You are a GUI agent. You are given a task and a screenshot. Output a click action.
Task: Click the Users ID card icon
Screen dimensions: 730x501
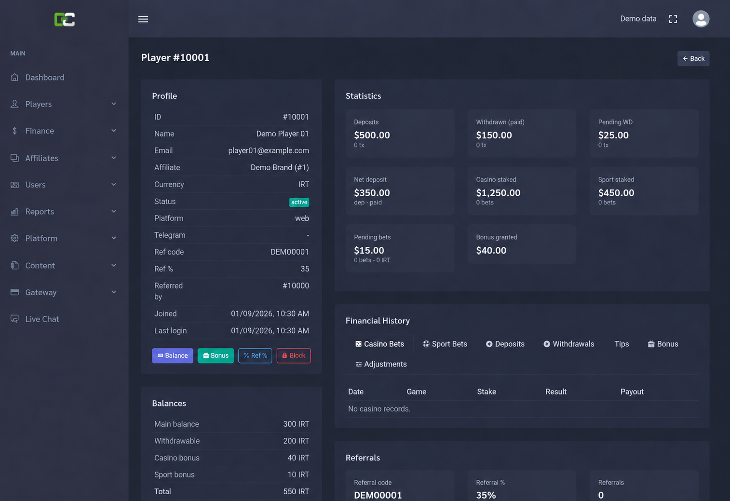point(14,185)
